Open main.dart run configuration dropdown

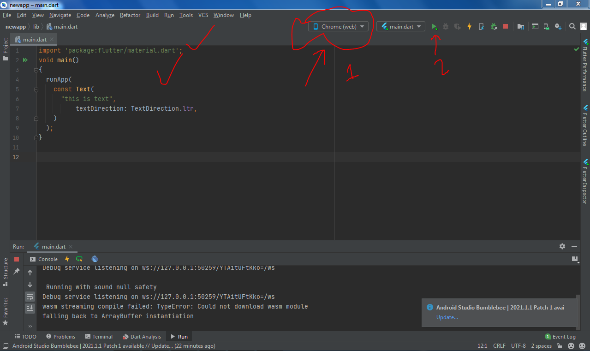pos(401,27)
